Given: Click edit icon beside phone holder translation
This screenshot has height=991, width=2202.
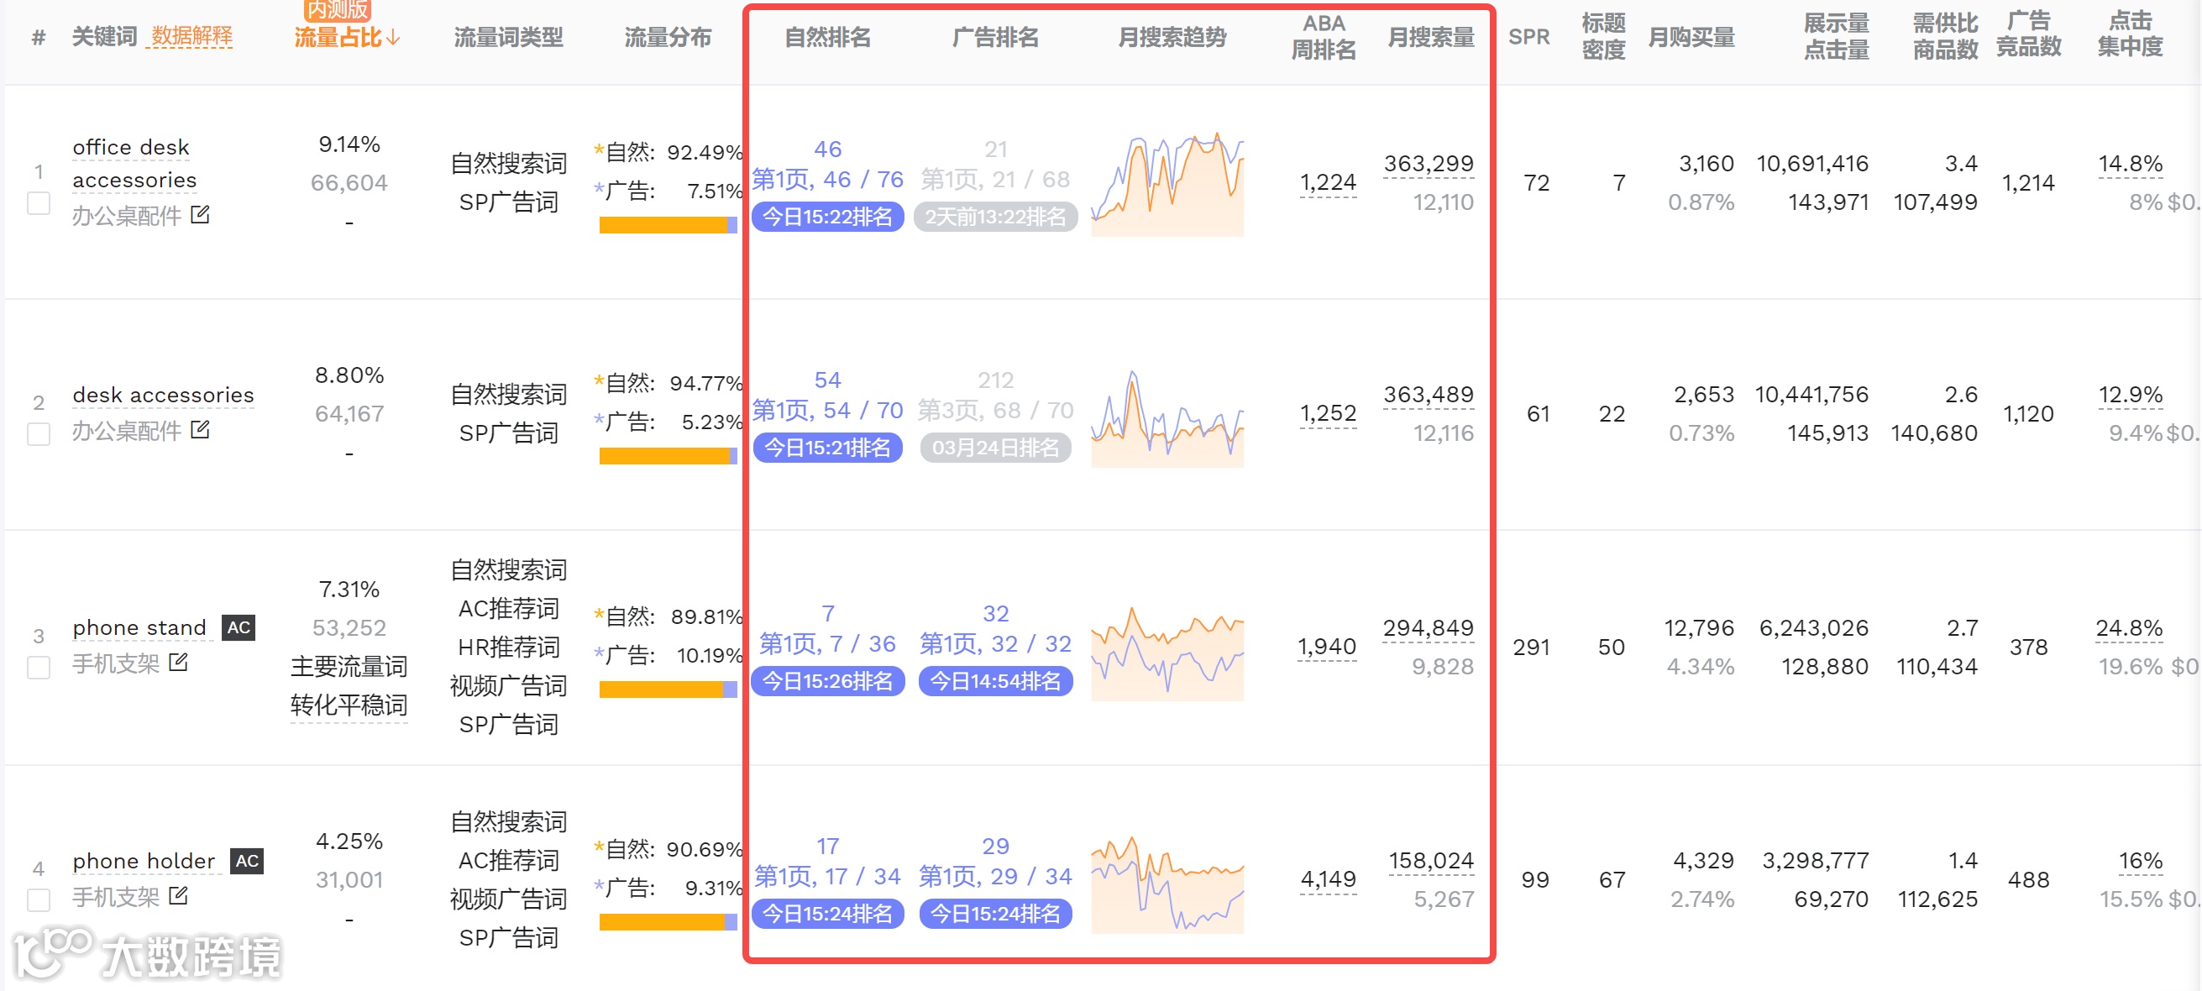Looking at the screenshot, I should click(179, 895).
